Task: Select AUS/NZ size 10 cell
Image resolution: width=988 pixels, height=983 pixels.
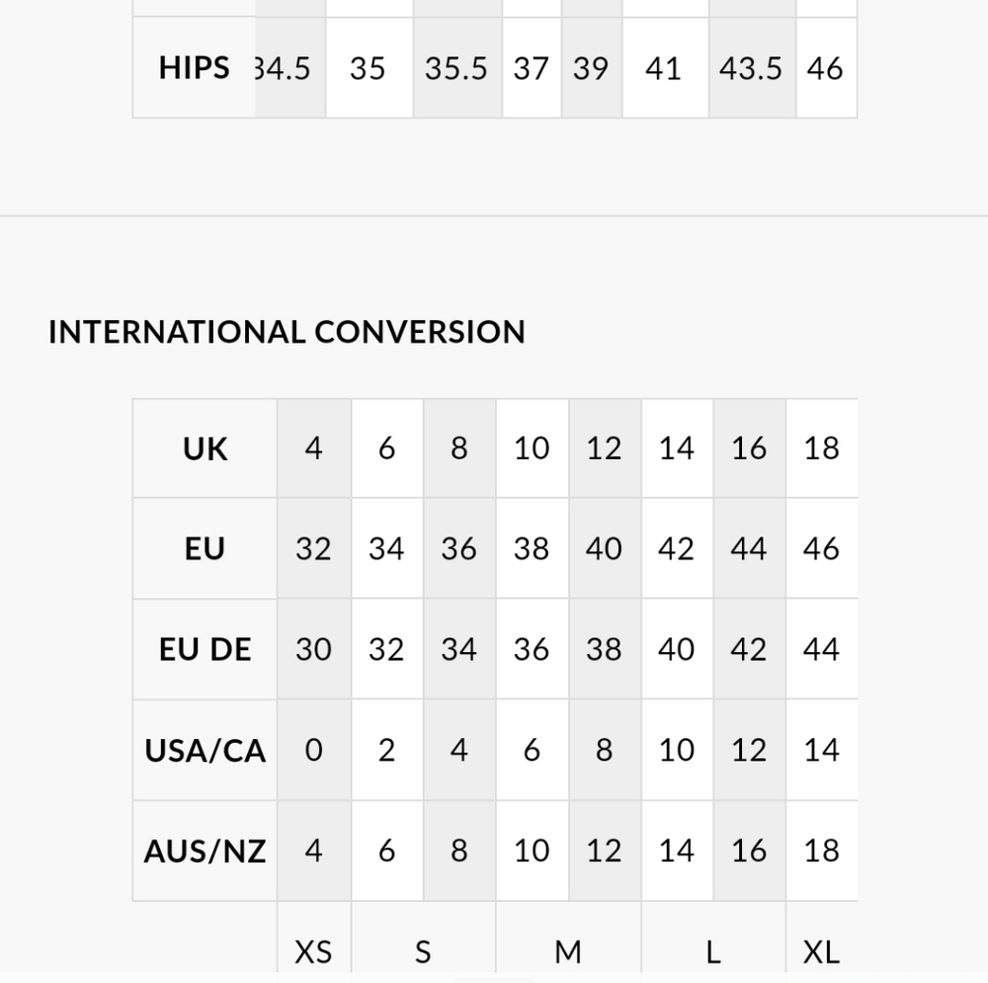Action: point(532,852)
